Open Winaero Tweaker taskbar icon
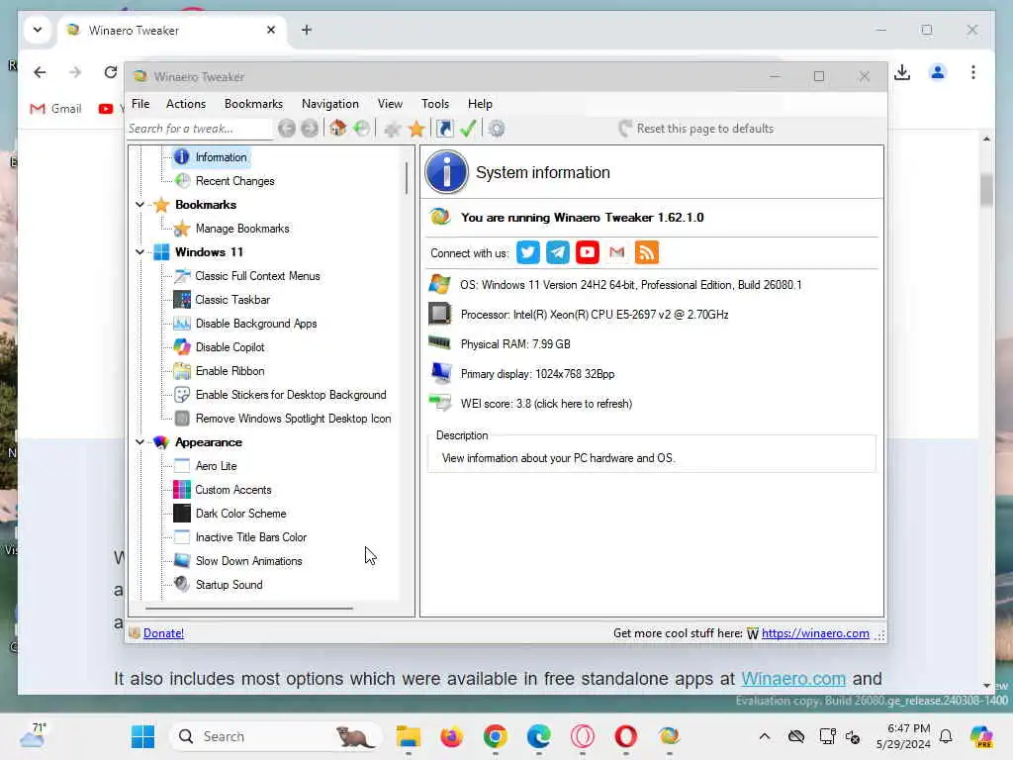1013x760 pixels. (670, 736)
